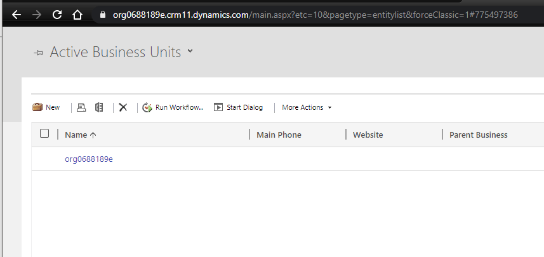Sort by the Name column header
The image size is (544, 257).
76,135
